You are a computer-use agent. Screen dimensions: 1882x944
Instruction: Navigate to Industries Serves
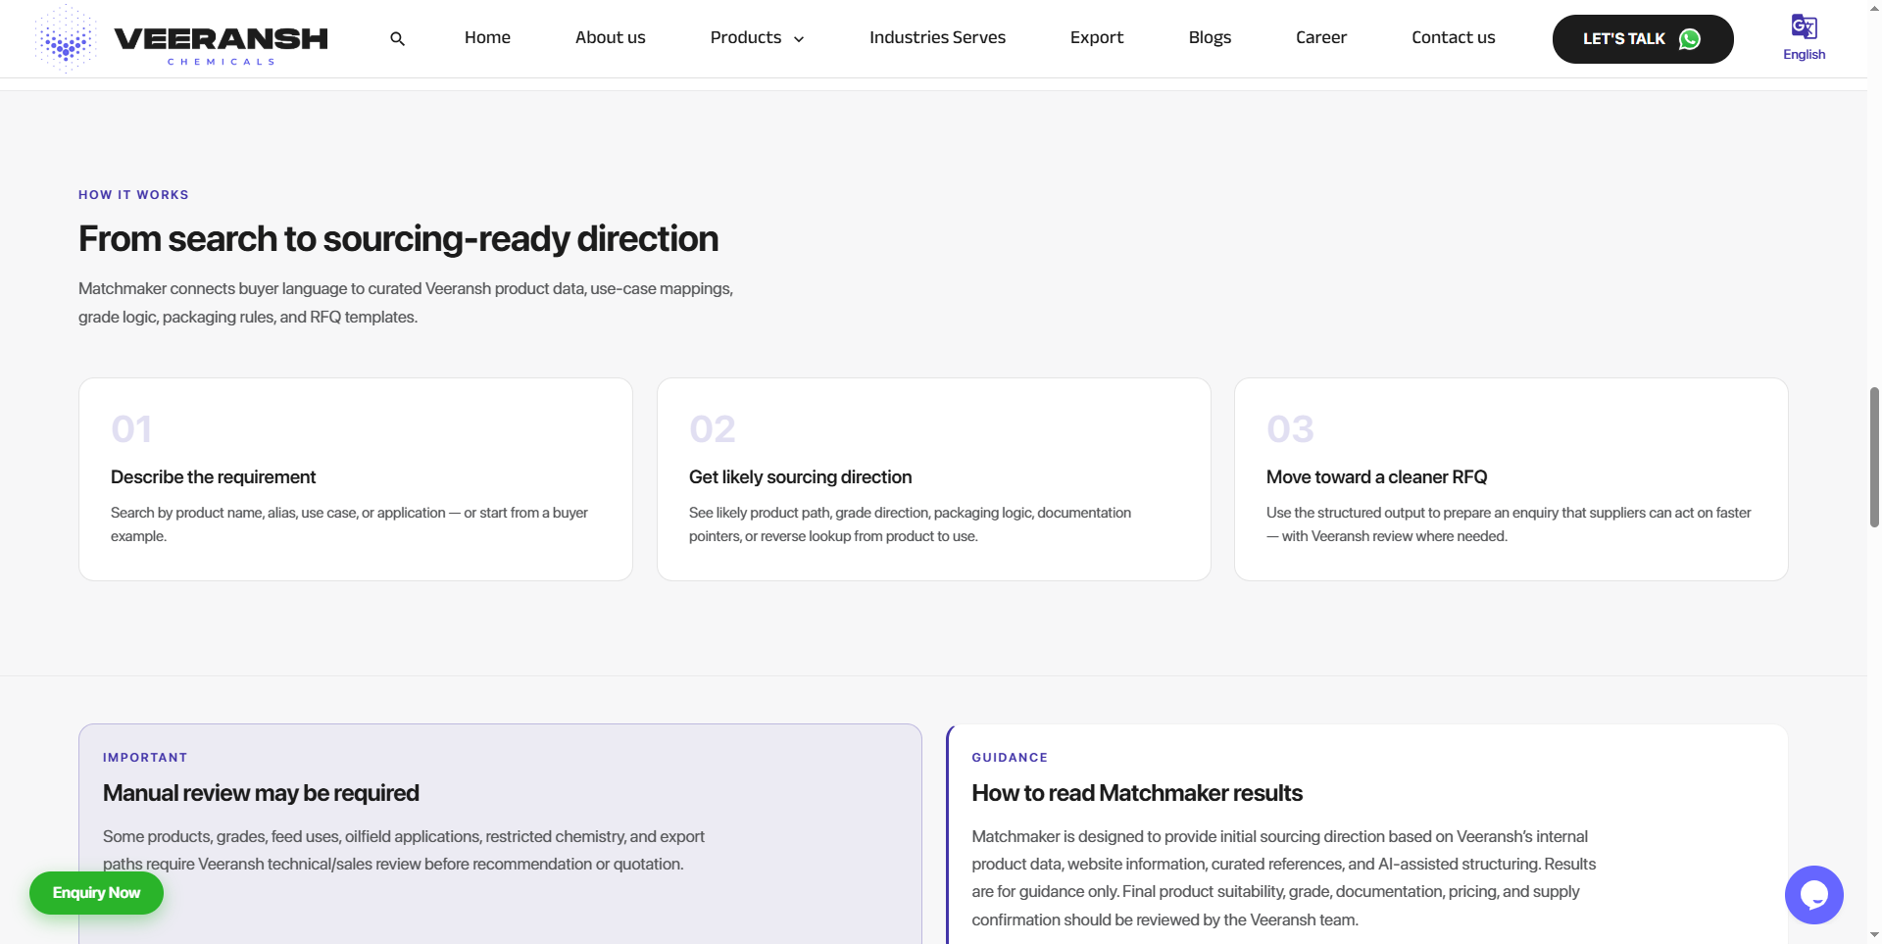point(937,37)
